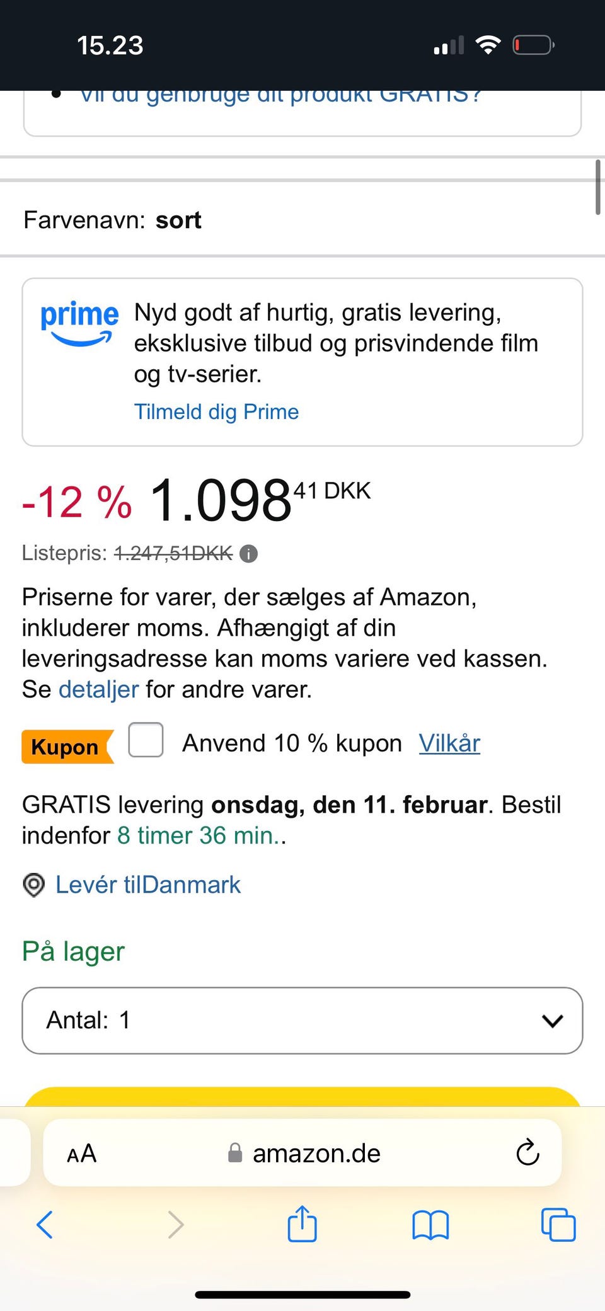Tap the Safari back arrow
The height and width of the screenshot is (1311, 605).
click(45, 1225)
